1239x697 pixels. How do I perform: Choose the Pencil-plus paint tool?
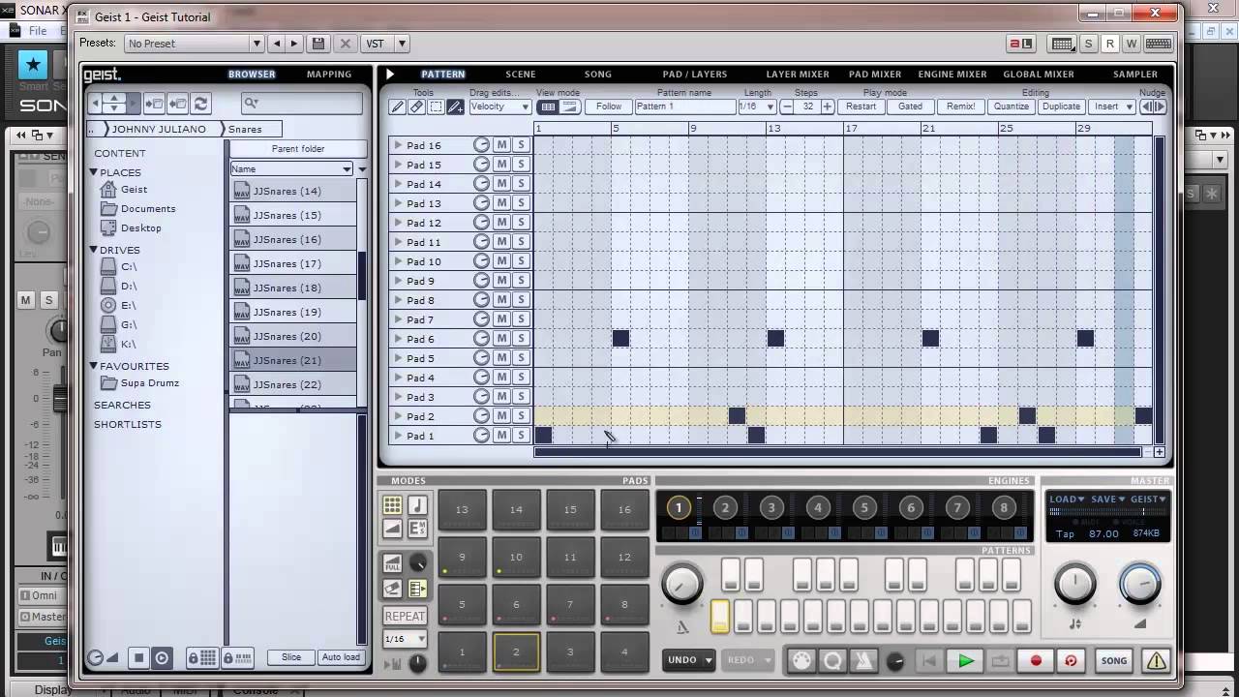[455, 106]
